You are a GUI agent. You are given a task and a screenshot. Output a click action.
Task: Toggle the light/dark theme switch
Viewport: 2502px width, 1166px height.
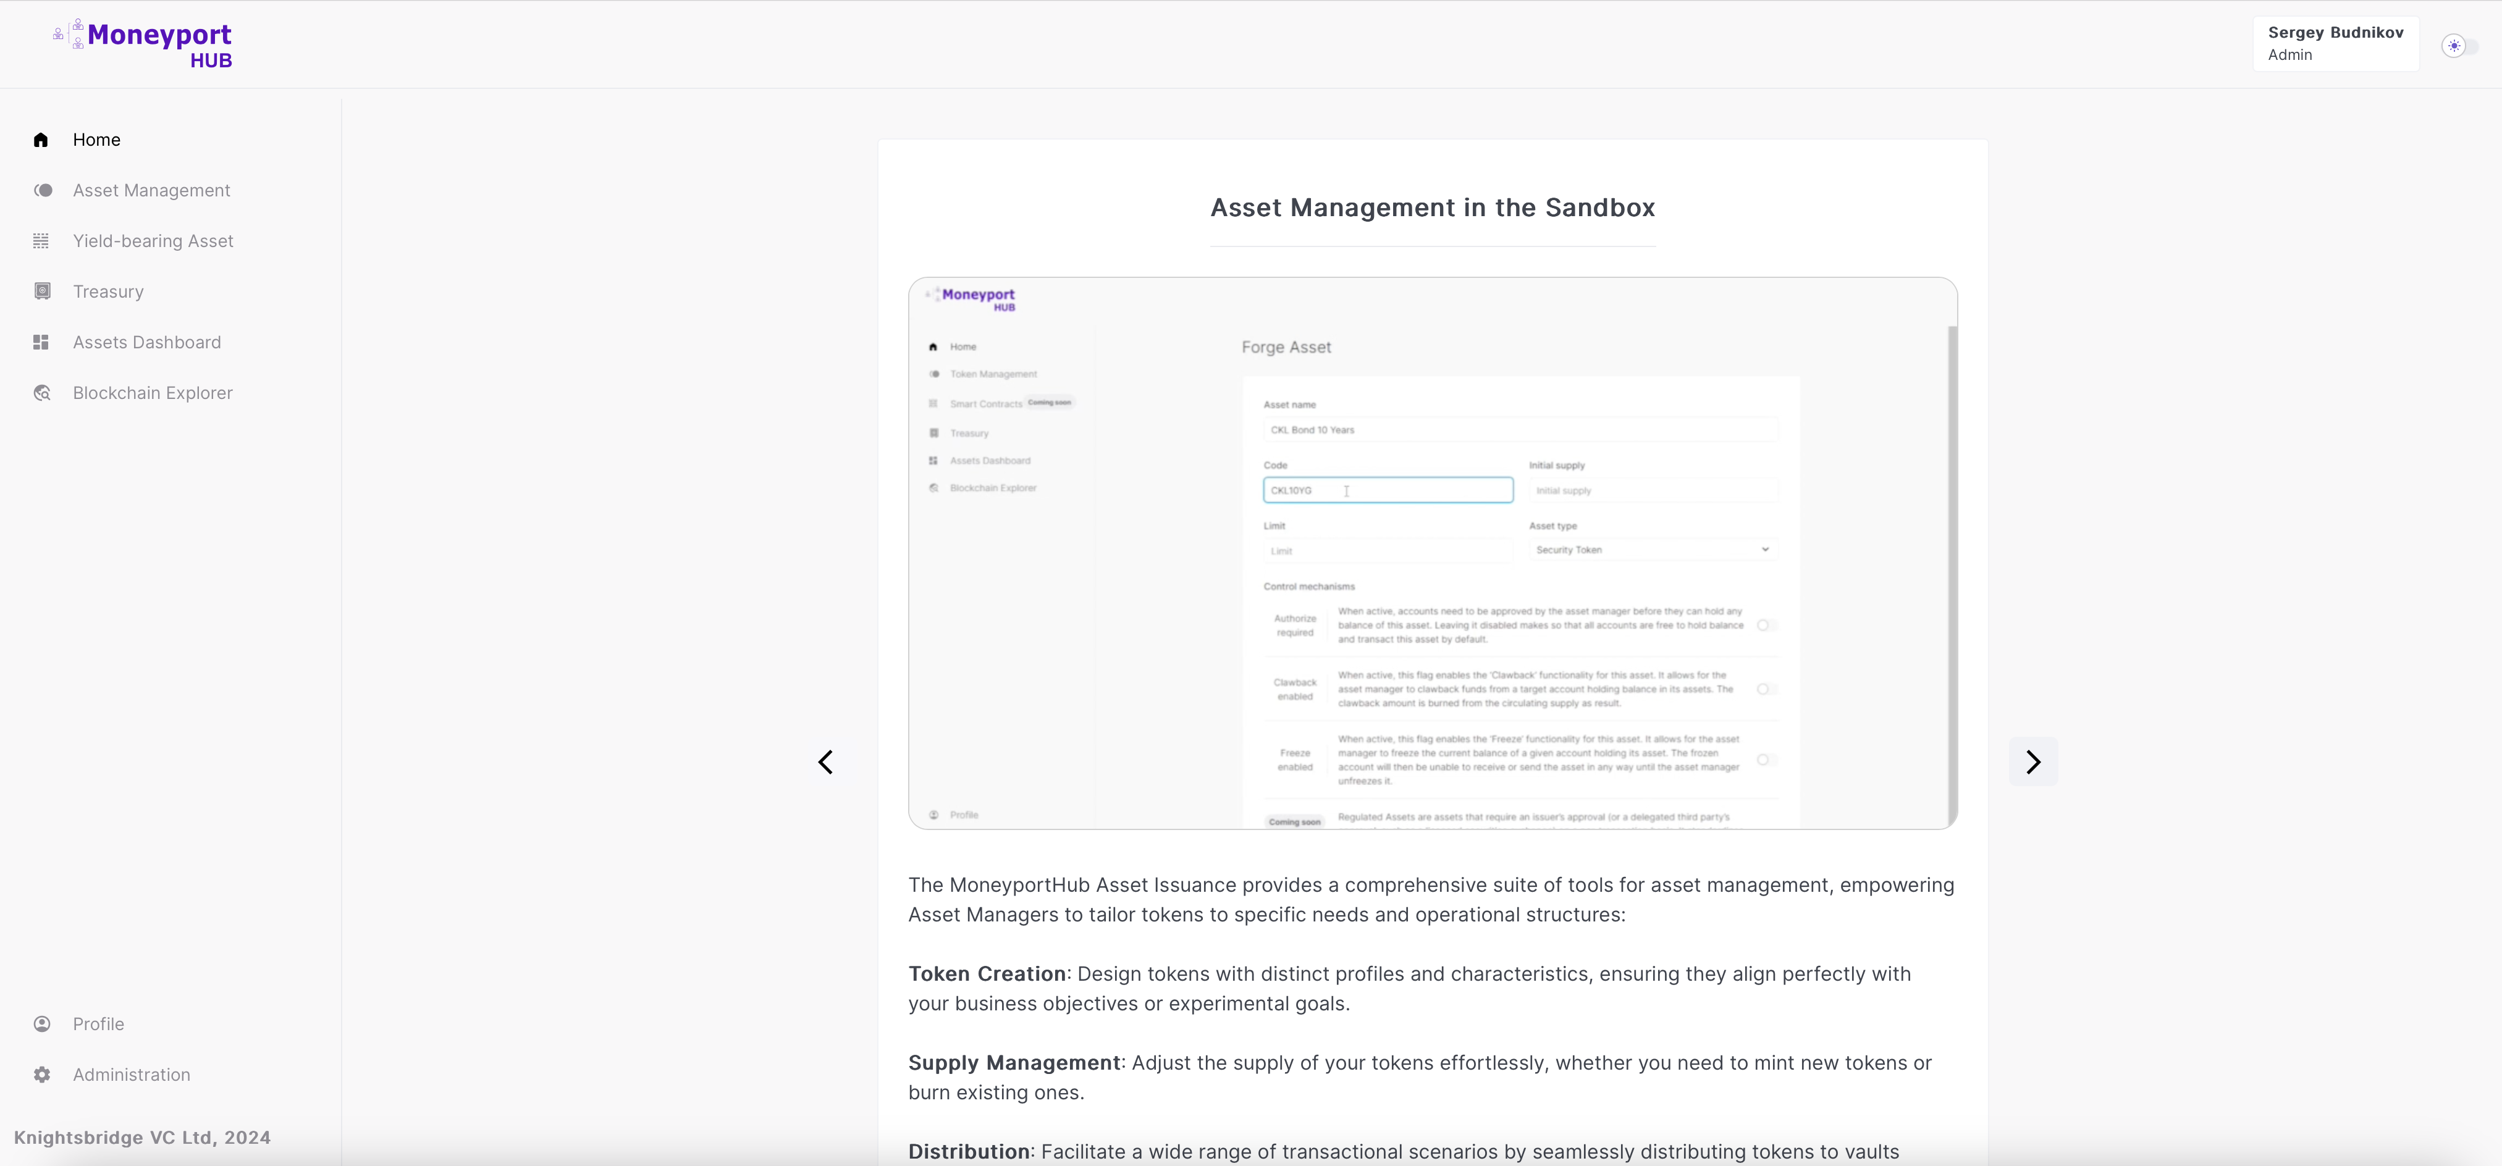pyautogui.click(x=2459, y=46)
